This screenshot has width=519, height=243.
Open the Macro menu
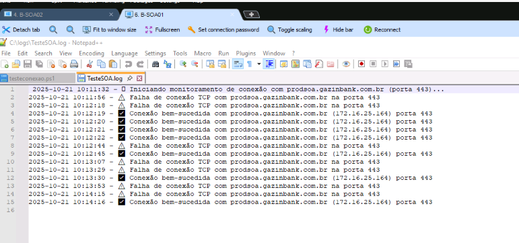click(x=203, y=53)
